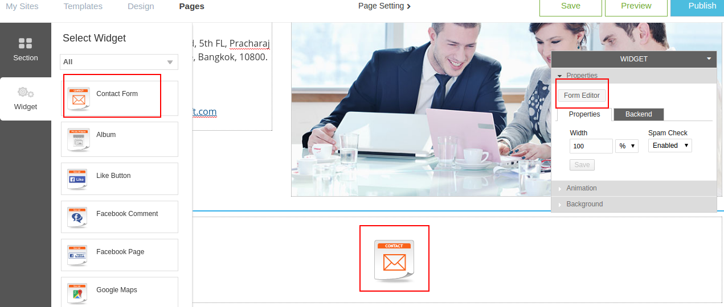This screenshot has height=307, width=724.
Task: Open the widget category filter dropdown
Action: [x=119, y=62]
